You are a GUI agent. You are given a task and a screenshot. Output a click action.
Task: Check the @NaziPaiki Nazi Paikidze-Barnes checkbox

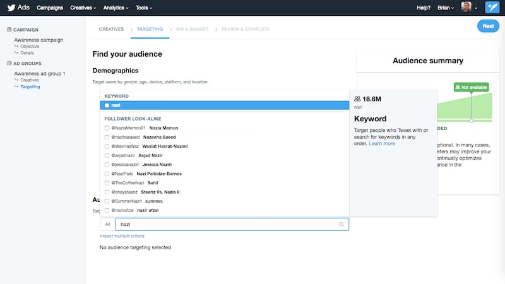(107, 174)
